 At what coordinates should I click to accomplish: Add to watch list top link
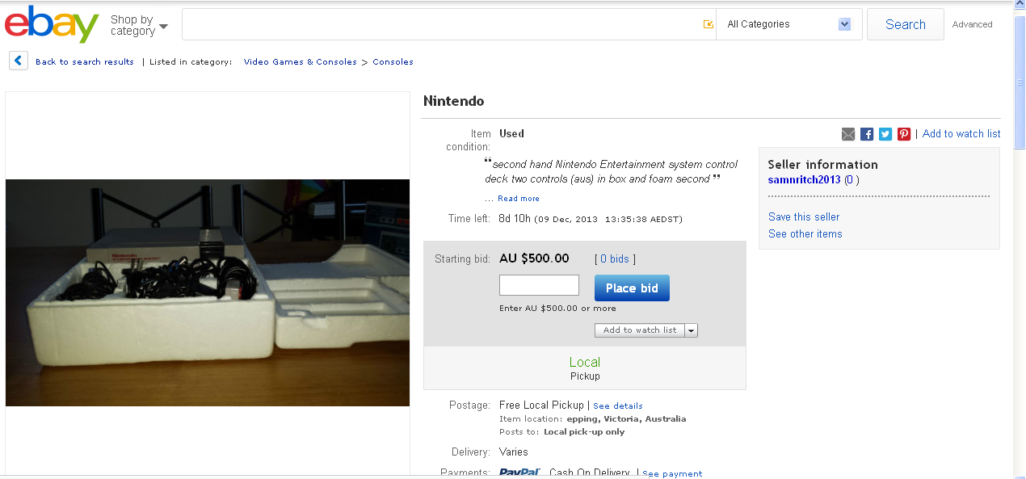coord(961,134)
